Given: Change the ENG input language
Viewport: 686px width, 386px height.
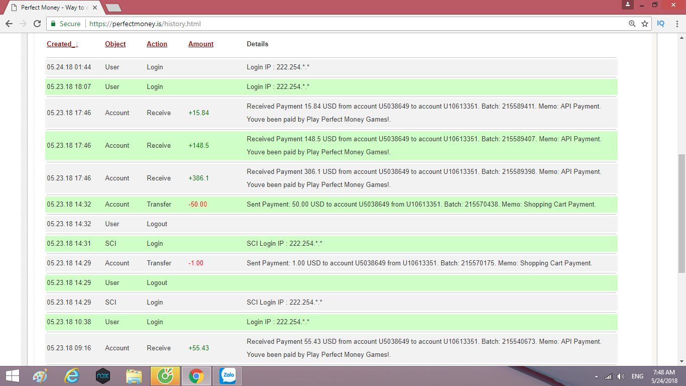Looking at the screenshot, I should point(637,376).
